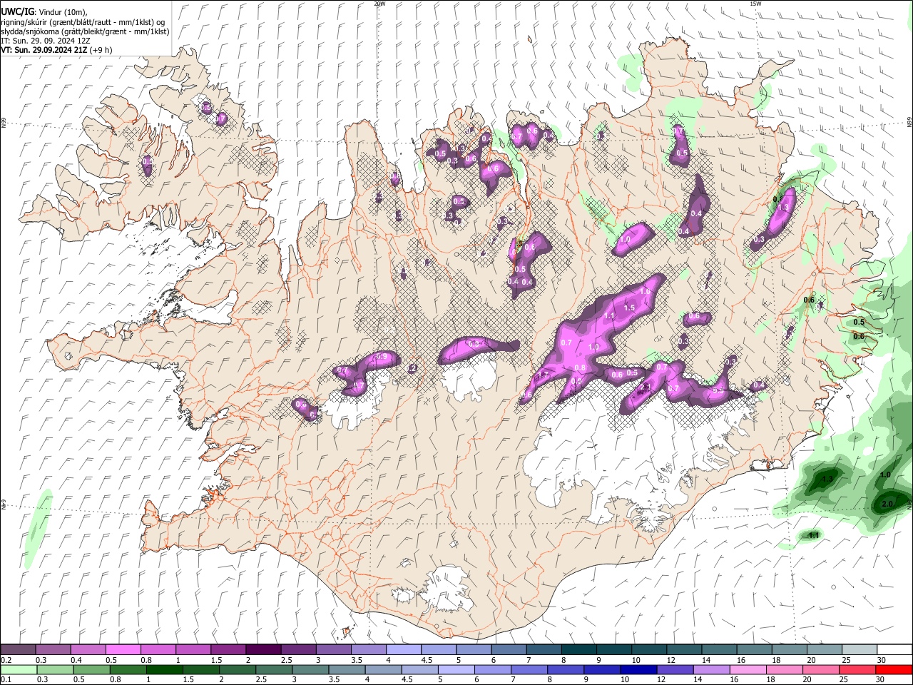Image resolution: width=913 pixels, height=685 pixels.
Task: Pick the bright pink swatch labeled 0.5 on the upper scale
Action: tap(123, 650)
